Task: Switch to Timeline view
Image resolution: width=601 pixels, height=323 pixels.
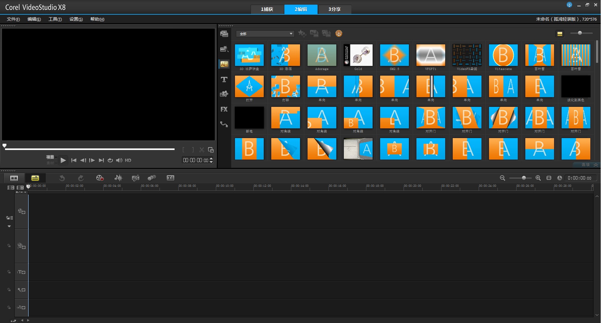Action: (x=35, y=178)
